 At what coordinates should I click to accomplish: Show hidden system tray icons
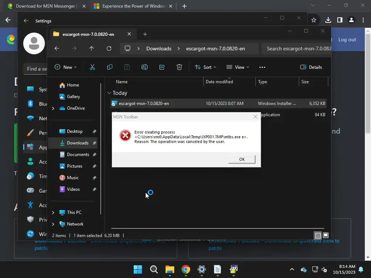click(x=292, y=269)
